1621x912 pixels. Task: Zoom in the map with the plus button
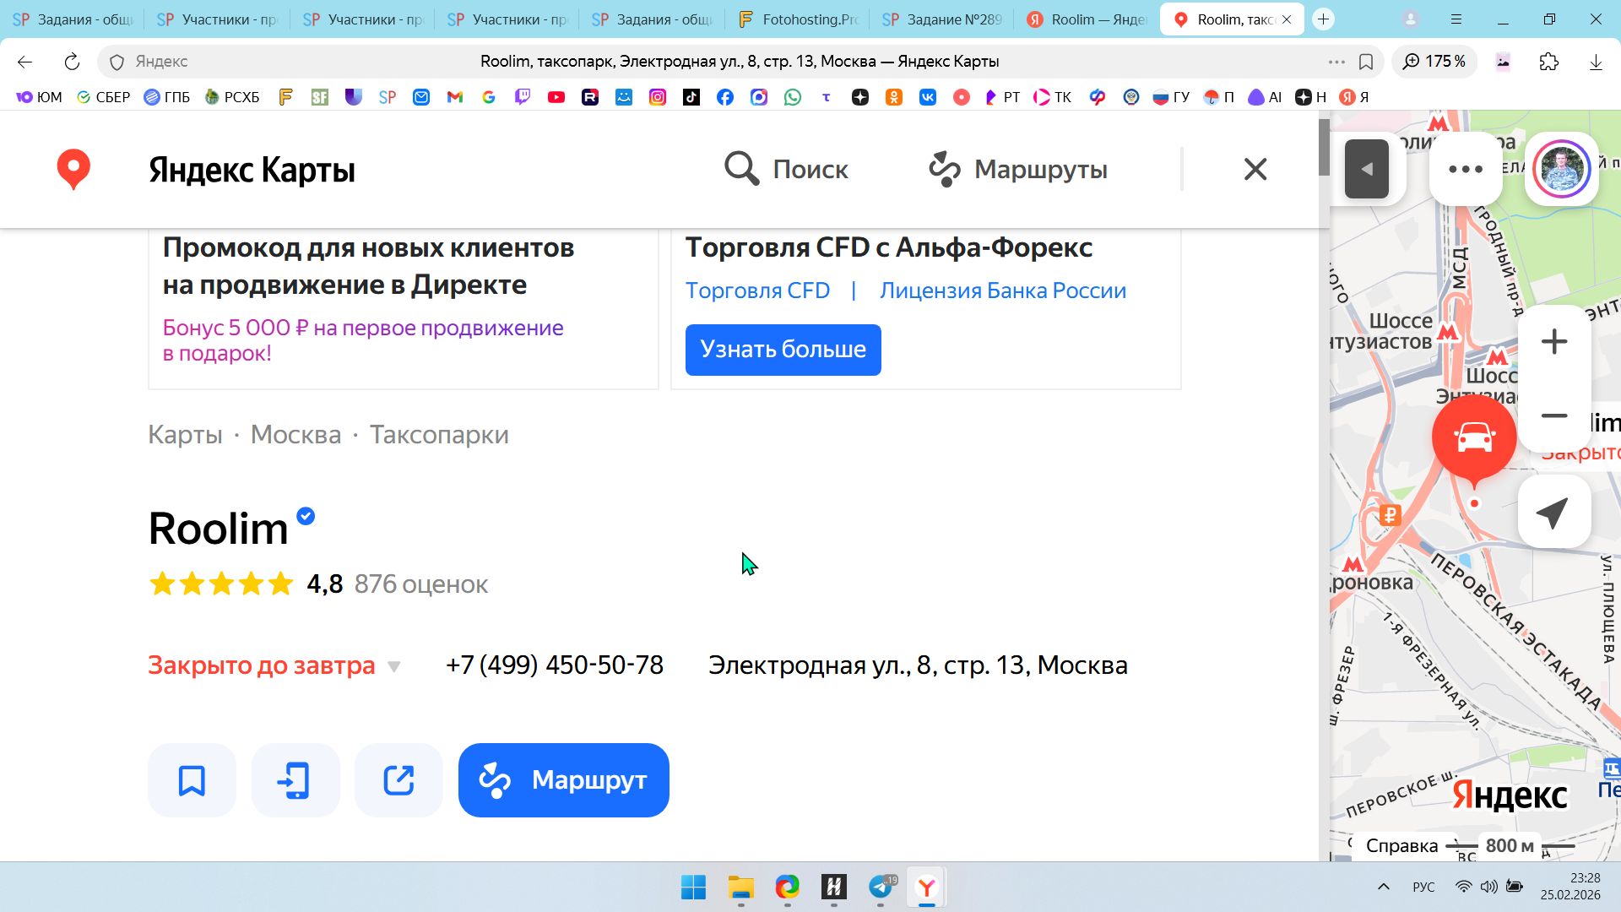1553,342
